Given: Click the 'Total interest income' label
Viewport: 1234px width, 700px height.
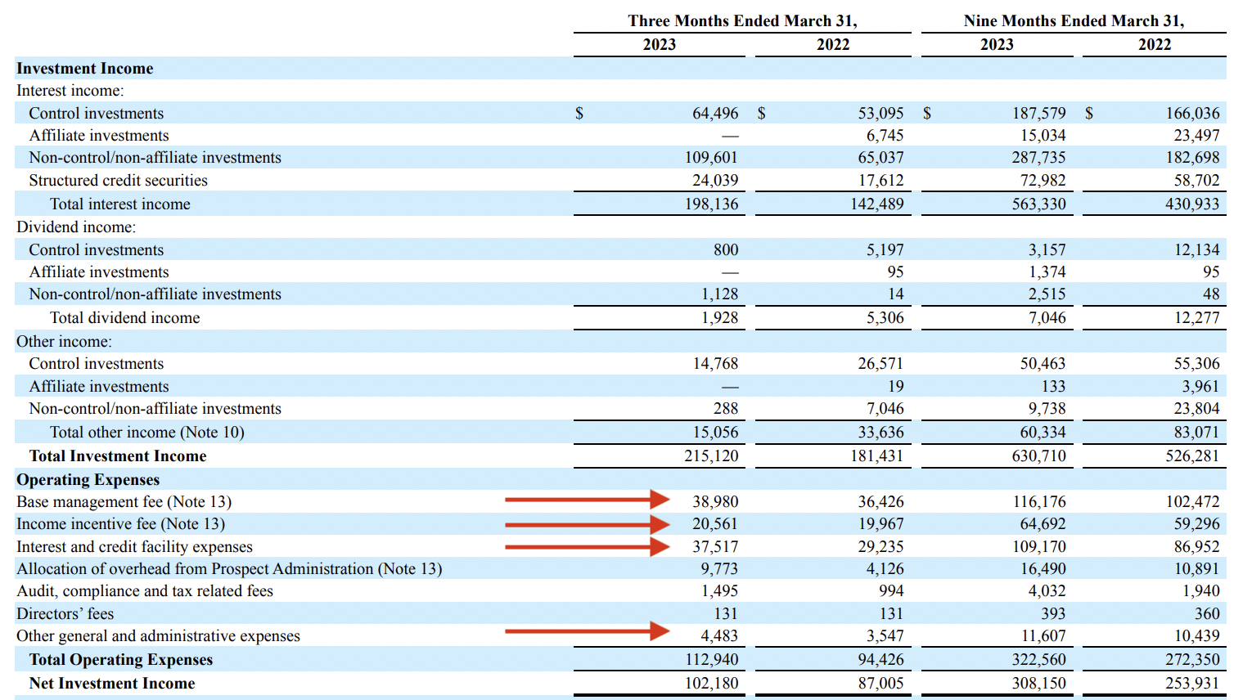Looking at the screenshot, I should (x=119, y=204).
